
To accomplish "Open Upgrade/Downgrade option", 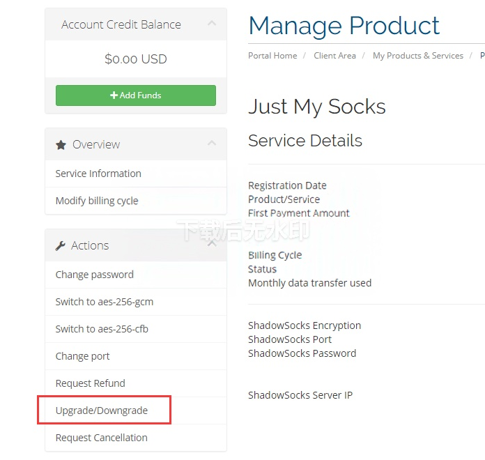I will click(102, 411).
